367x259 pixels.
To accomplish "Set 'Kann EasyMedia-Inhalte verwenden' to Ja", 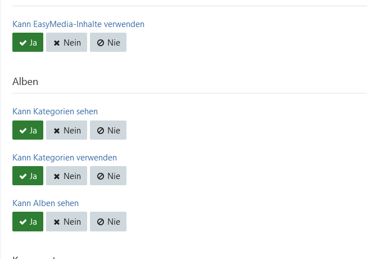I will point(28,42).
